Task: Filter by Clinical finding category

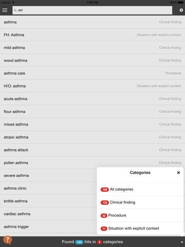Action: (140, 202)
